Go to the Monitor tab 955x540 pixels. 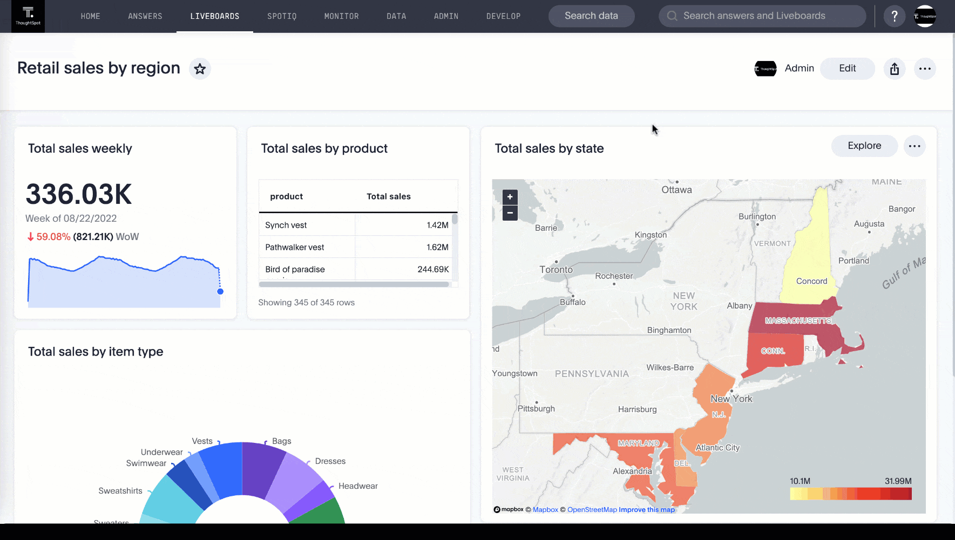click(341, 16)
